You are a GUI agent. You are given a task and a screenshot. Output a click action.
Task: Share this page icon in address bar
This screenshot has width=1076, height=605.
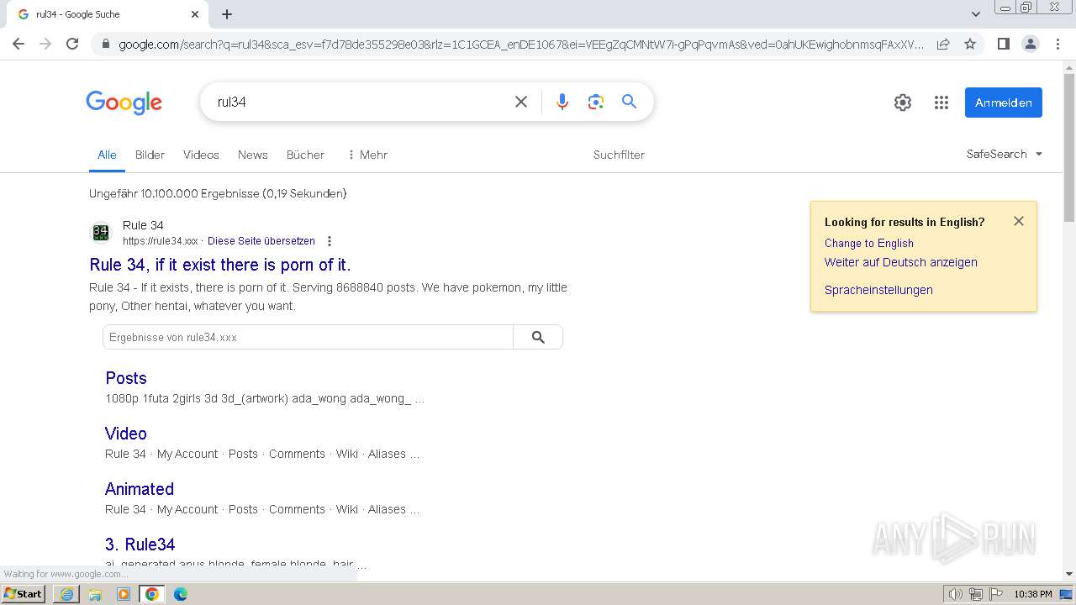coord(943,44)
